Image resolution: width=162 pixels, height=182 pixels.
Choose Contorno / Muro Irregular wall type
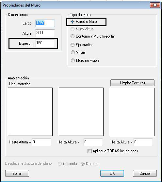click(x=73, y=36)
